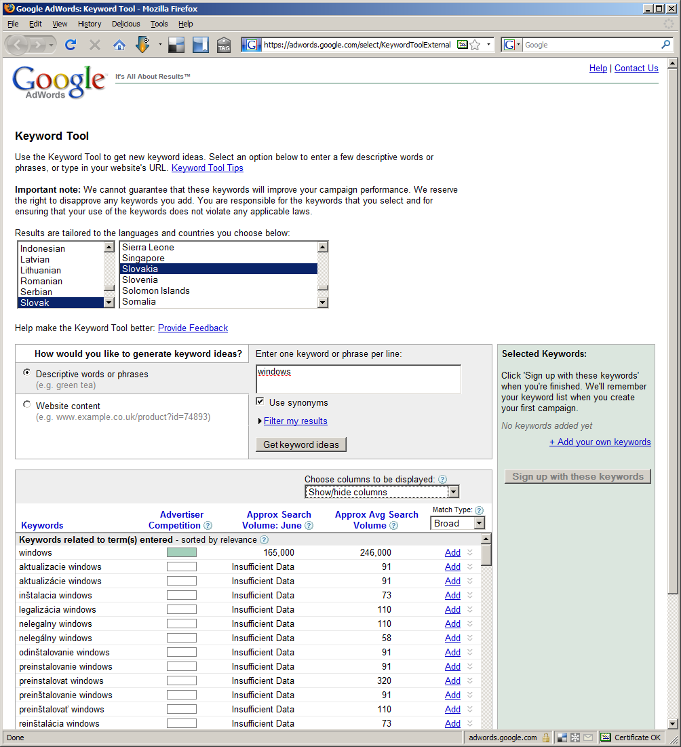Click the Get keyword ideas button
This screenshot has width=681, height=747.
click(x=301, y=444)
